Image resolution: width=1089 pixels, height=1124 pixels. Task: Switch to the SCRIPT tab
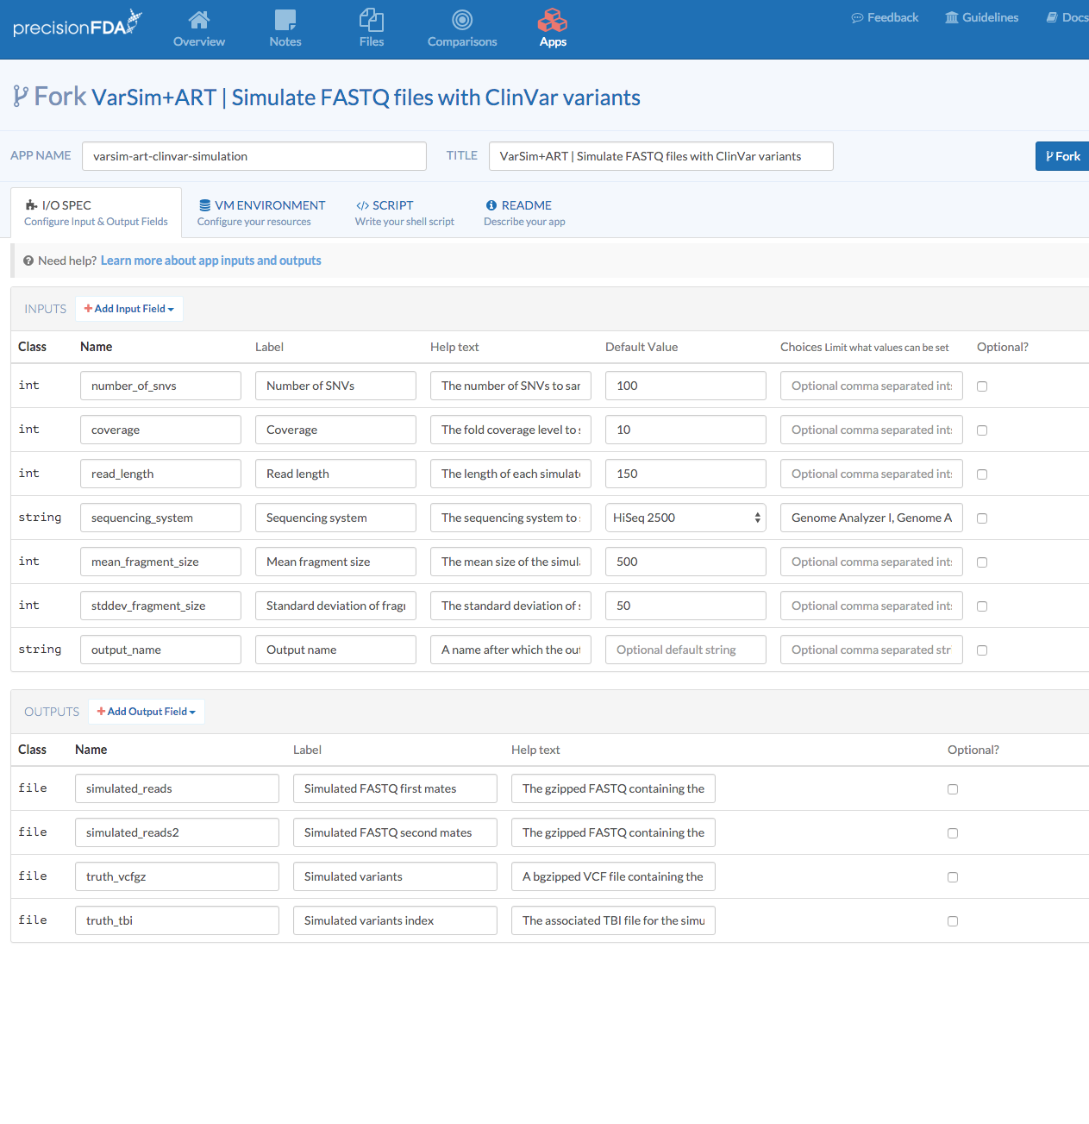pyautogui.click(x=404, y=212)
